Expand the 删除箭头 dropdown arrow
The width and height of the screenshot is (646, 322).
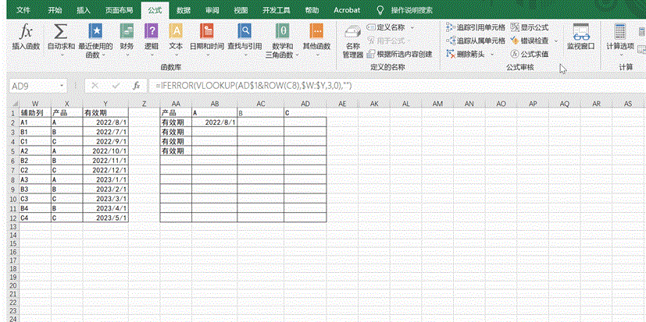(x=494, y=54)
